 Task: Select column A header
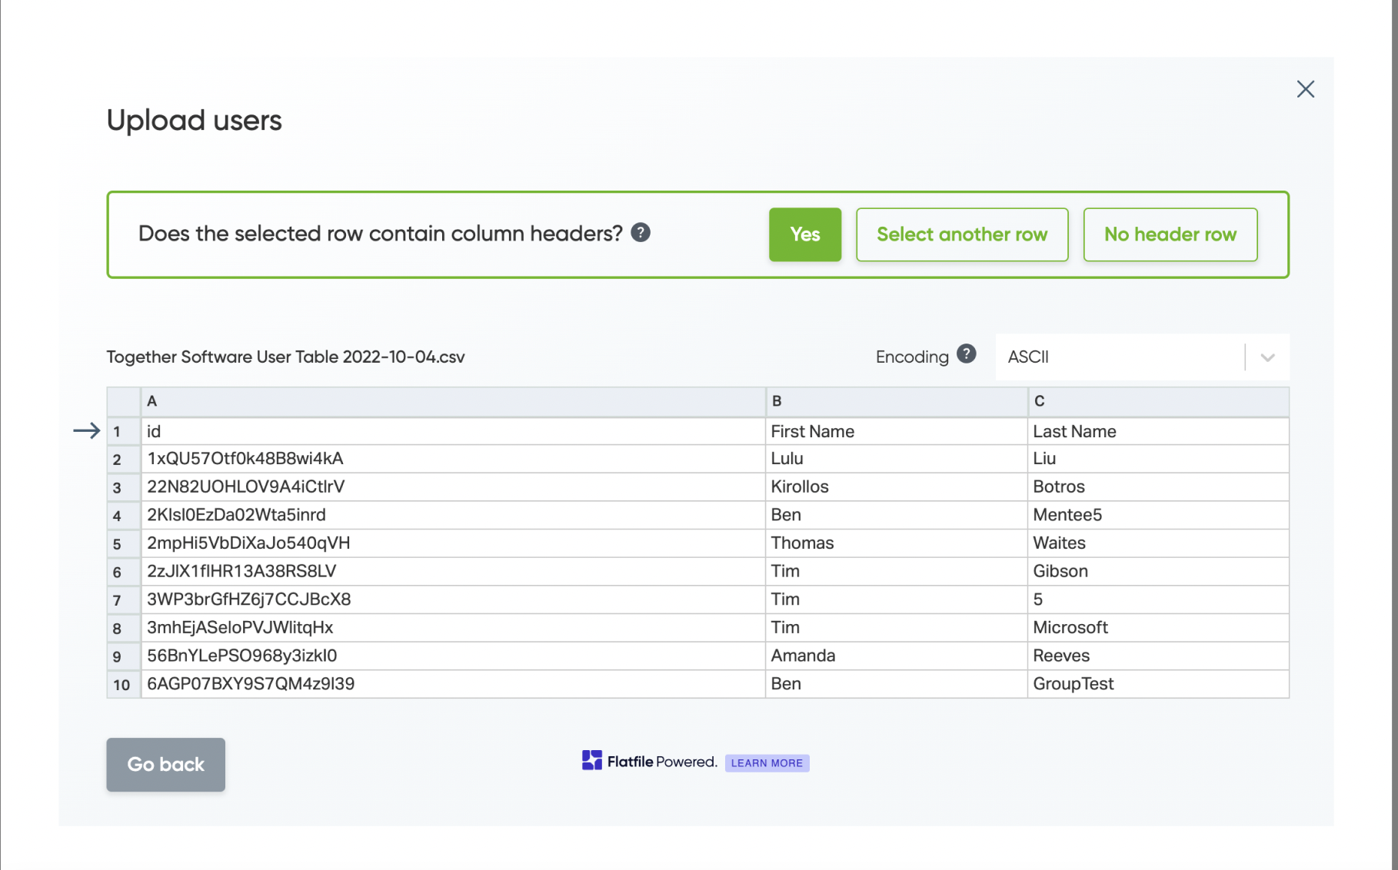[453, 402]
